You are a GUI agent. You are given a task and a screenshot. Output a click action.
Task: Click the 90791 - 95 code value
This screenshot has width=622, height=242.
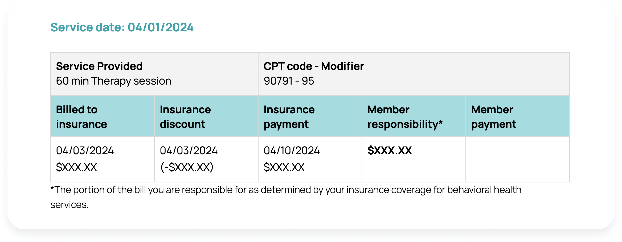click(289, 81)
